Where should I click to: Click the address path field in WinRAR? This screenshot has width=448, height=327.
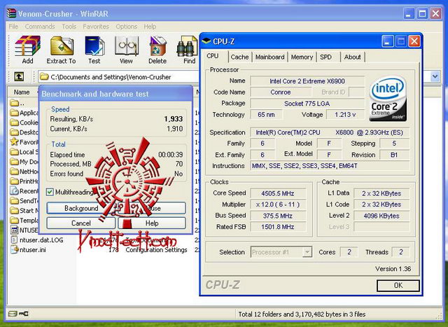point(118,76)
